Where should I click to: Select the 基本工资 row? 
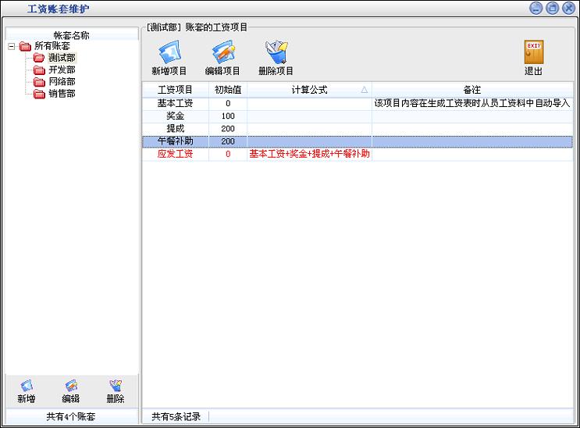point(175,103)
